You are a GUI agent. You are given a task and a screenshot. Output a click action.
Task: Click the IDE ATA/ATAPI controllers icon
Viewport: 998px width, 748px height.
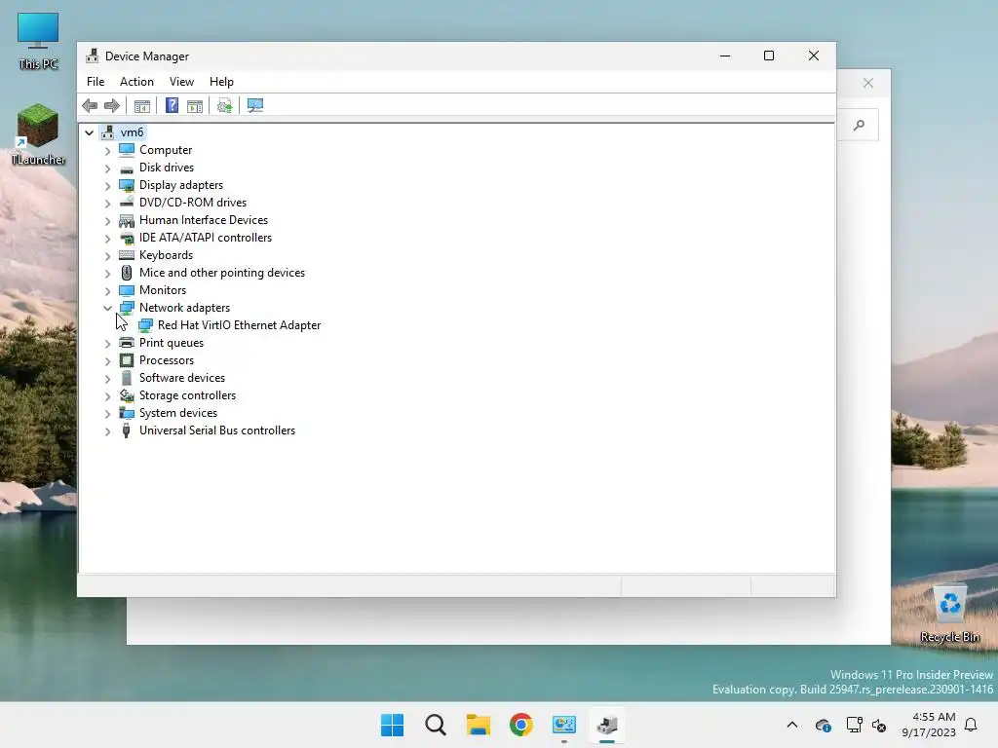tap(127, 238)
